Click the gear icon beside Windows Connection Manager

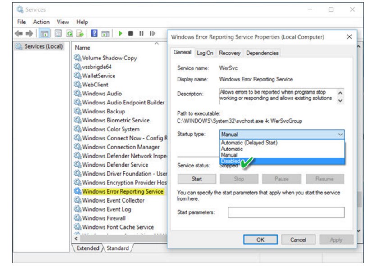[78, 147]
